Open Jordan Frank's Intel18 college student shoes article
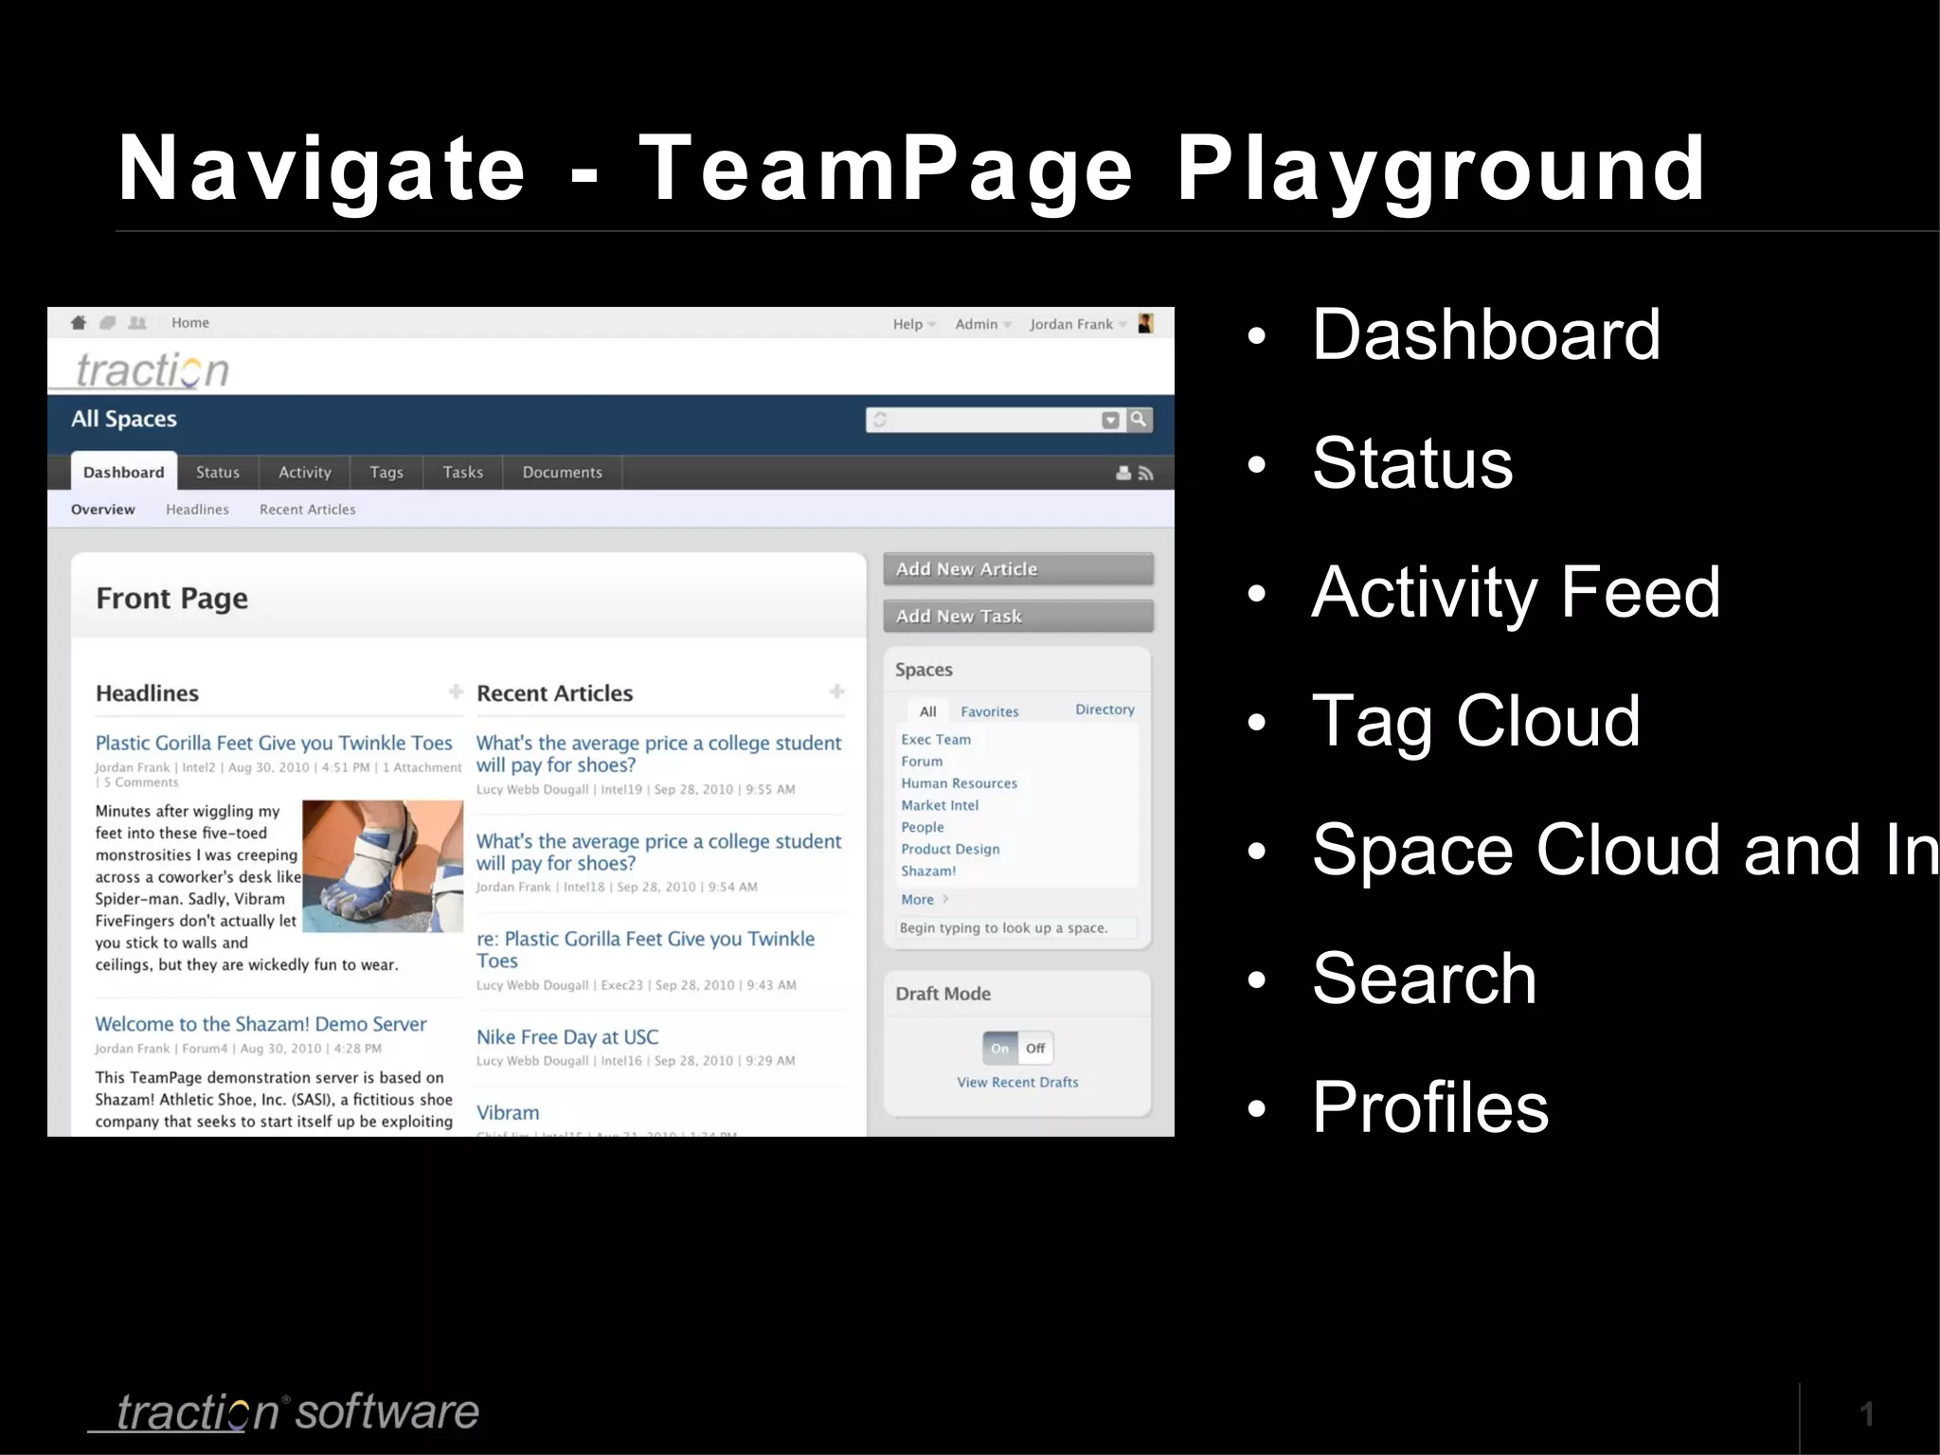The width and height of the screenshot is (1940, 1455). pyautogui.click(x=658, y=852)
